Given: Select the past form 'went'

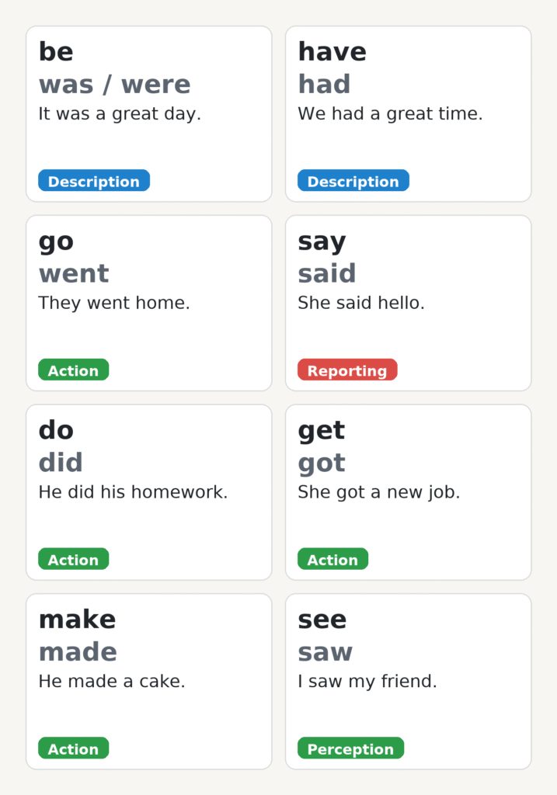Looking at the screenshot, I should point(74,273).
